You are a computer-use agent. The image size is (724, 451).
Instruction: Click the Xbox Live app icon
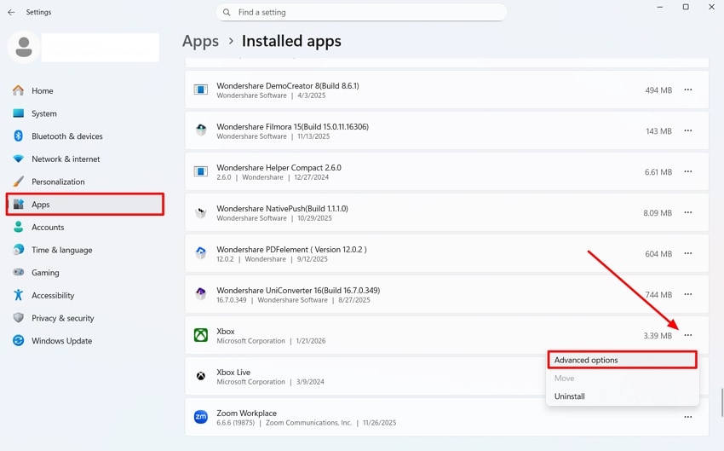201,376
